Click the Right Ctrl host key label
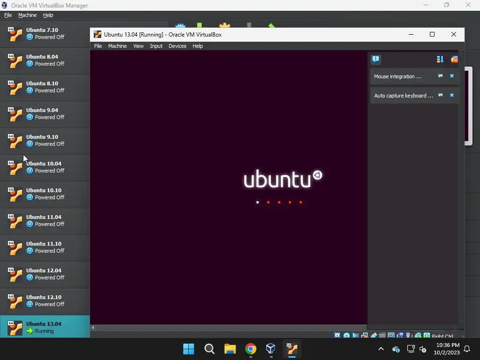This screenshot has width=480, height=360. tap(442, 336)
